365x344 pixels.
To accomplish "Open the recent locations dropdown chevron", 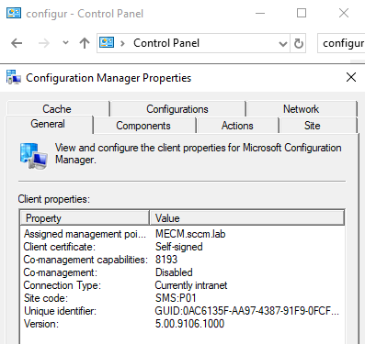I will tap(65, 43).
